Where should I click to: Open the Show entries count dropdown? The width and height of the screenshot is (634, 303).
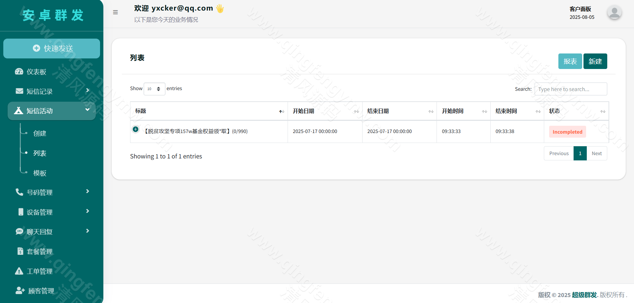155,89
